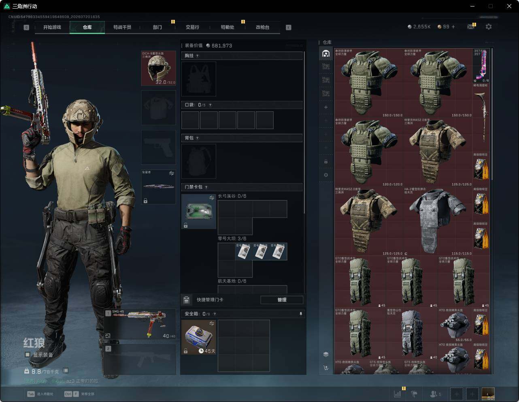This screenshot has height=402, width=519.
Task: Select the main warehouse page icon
Action: click(326, 53)
